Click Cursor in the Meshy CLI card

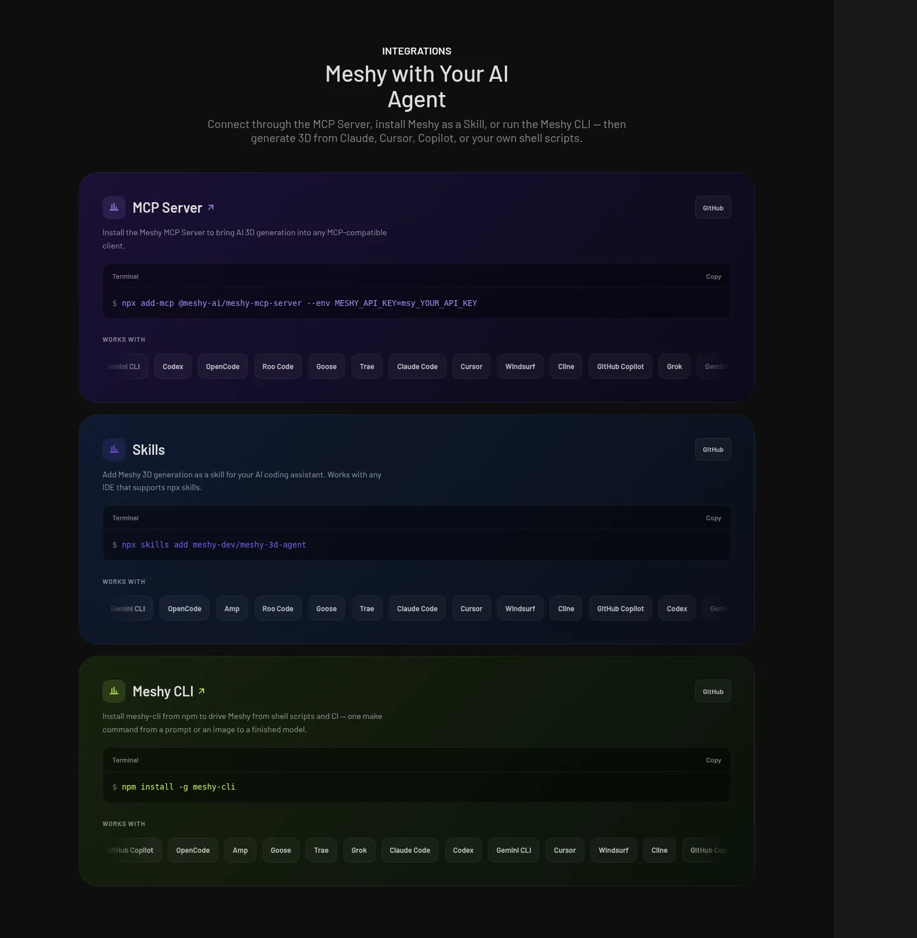point(565,850)
